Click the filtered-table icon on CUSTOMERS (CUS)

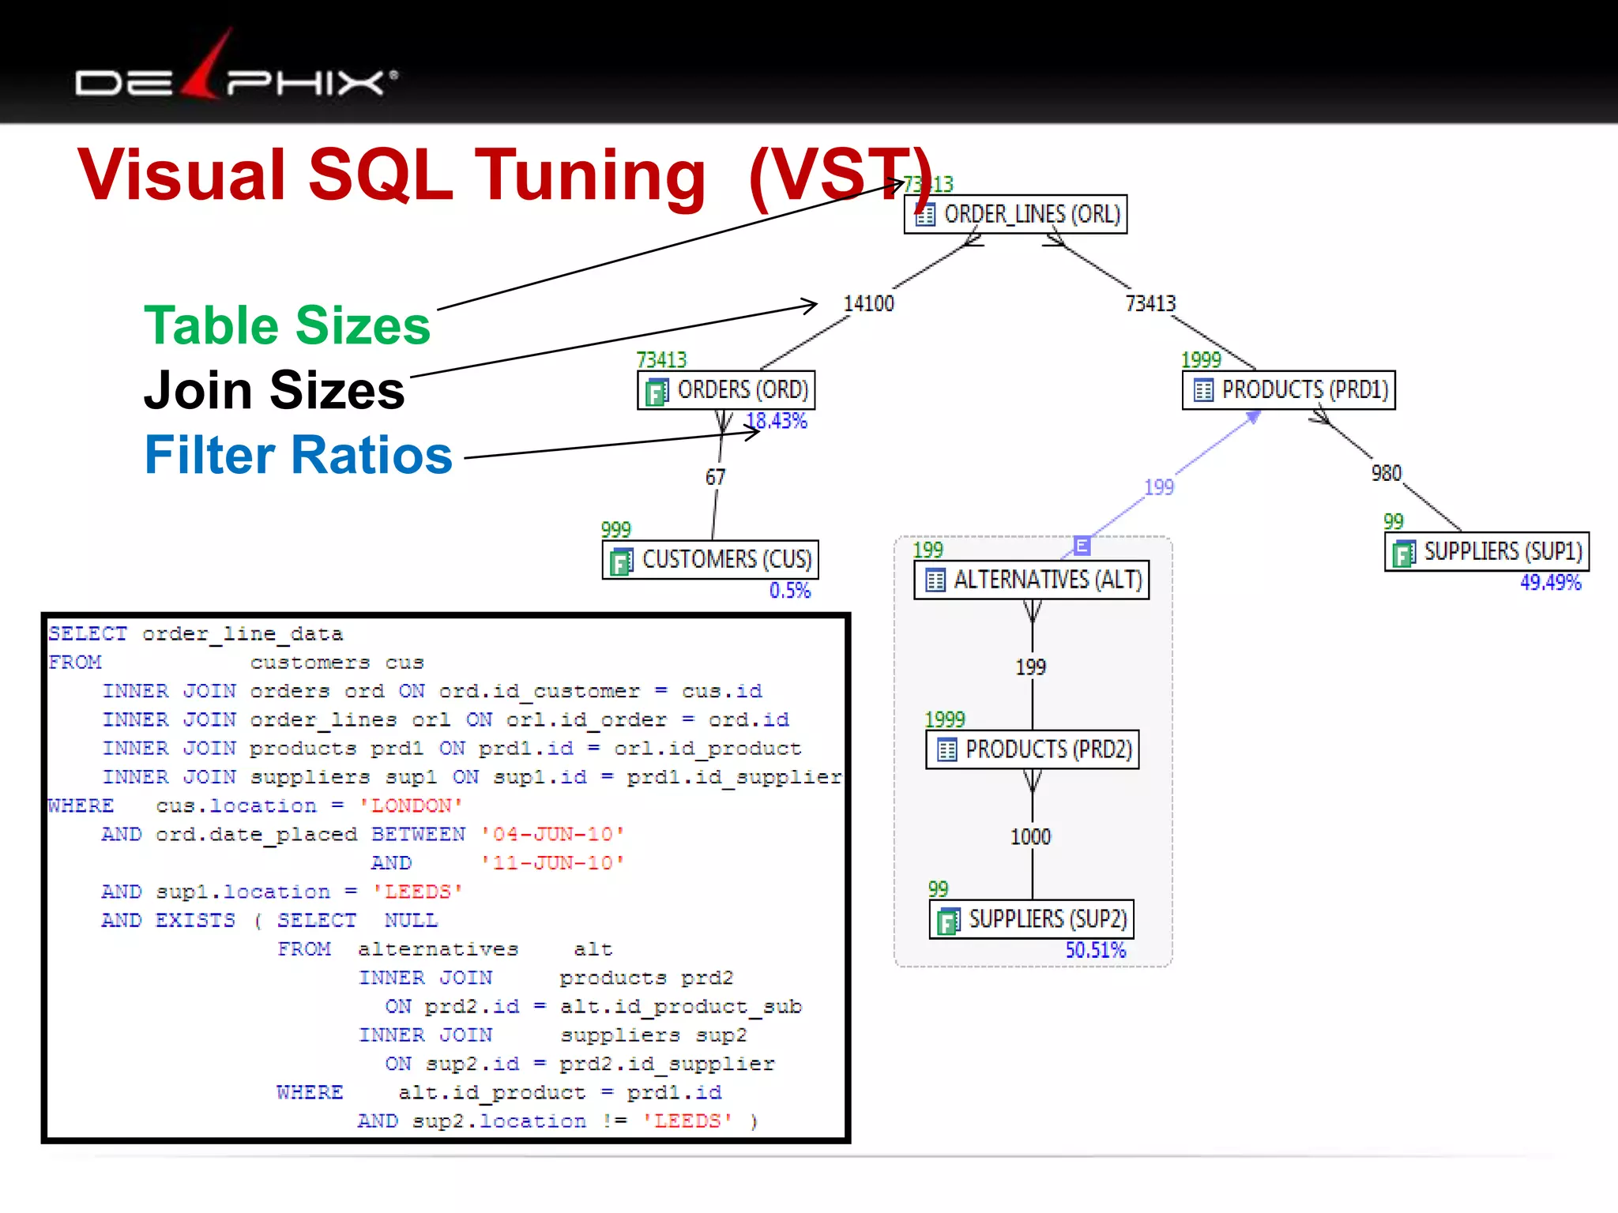pyautogui.click(x=622, y=561)
